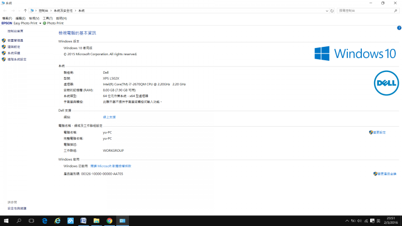Open the File (F) menu
402x226 pixels.
tap(7, 18)
